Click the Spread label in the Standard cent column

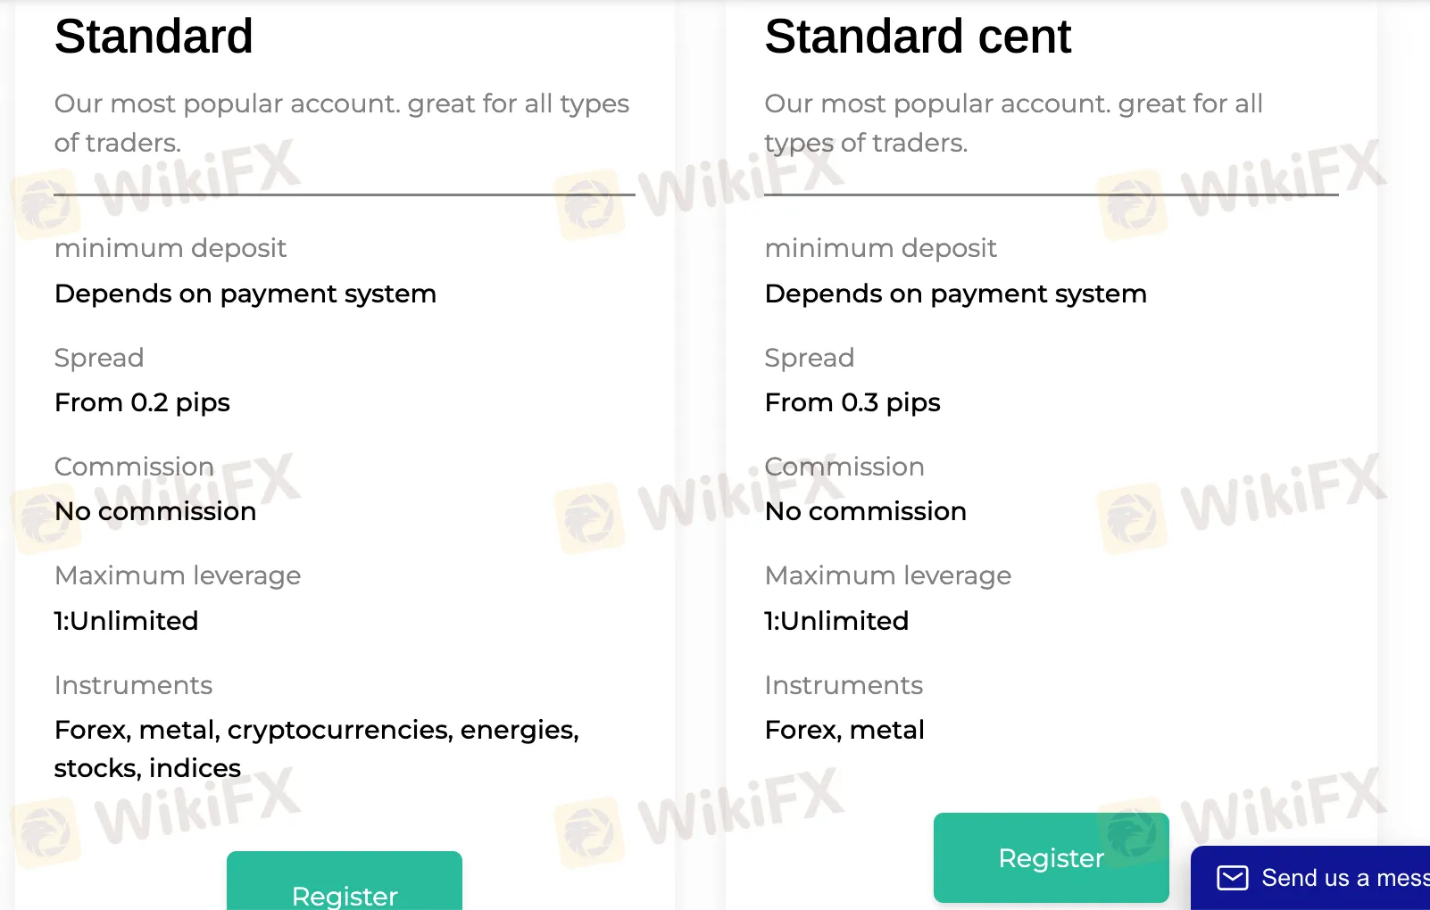coord(809,358)
